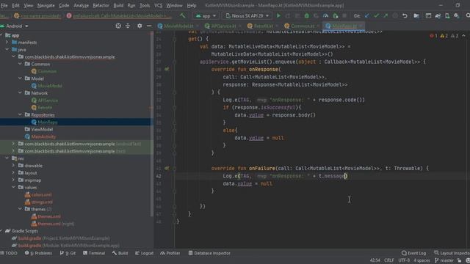Collapse the themes folder arrow
Viewport: 470px width, 264px height.
pos(20,209)
